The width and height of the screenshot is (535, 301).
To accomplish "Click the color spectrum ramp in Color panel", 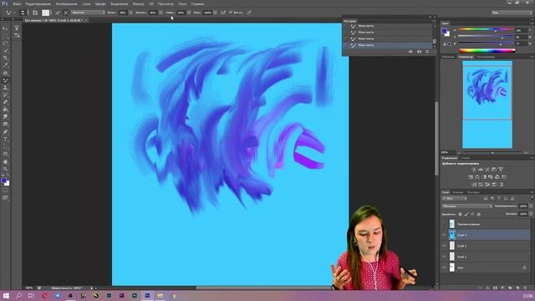I will coord(487,51).
